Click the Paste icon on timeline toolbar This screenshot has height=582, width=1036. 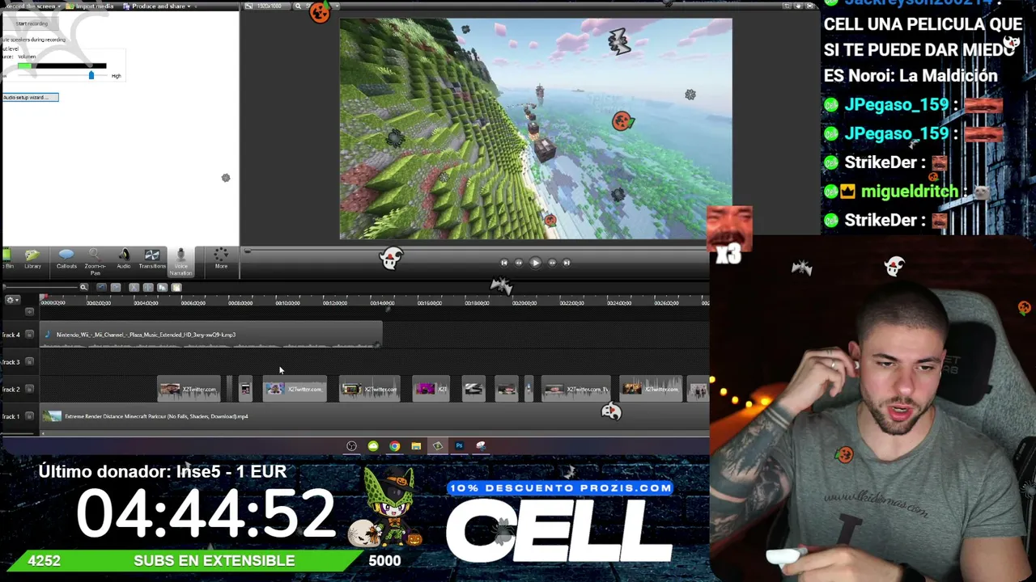pyautogui.click(x=176, y=287)
